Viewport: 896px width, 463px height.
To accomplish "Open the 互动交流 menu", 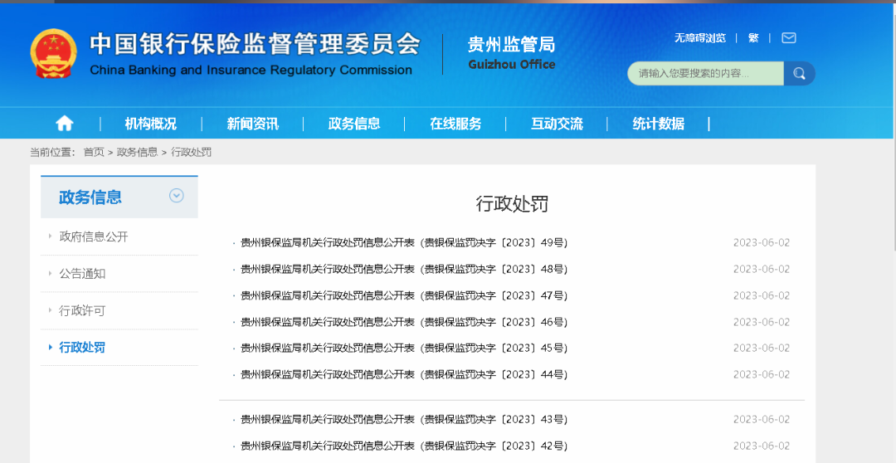I will coord(558,124).
